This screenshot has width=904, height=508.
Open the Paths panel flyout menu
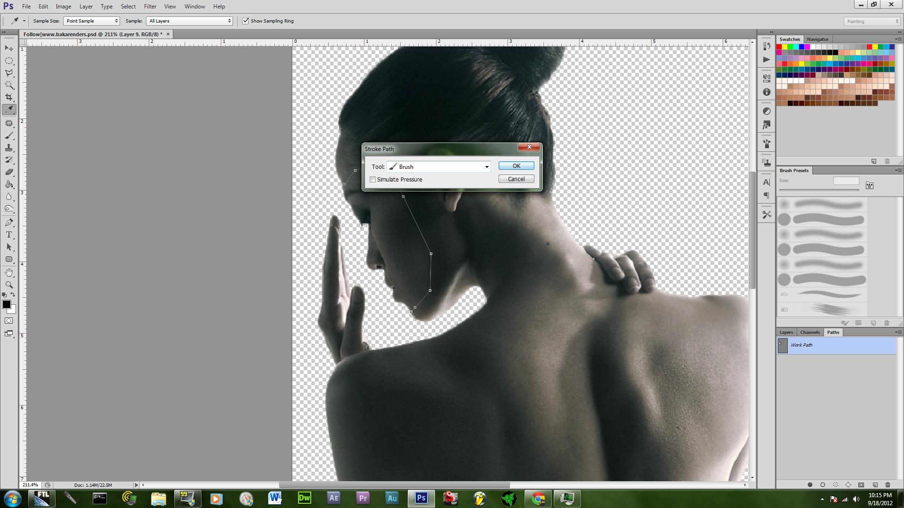pos(897,332)
